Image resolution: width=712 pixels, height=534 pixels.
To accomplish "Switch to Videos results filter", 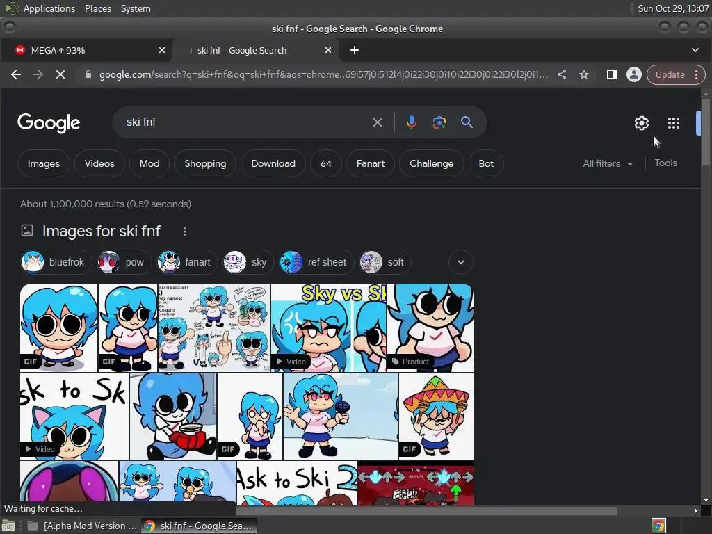I will click(99, 163).
